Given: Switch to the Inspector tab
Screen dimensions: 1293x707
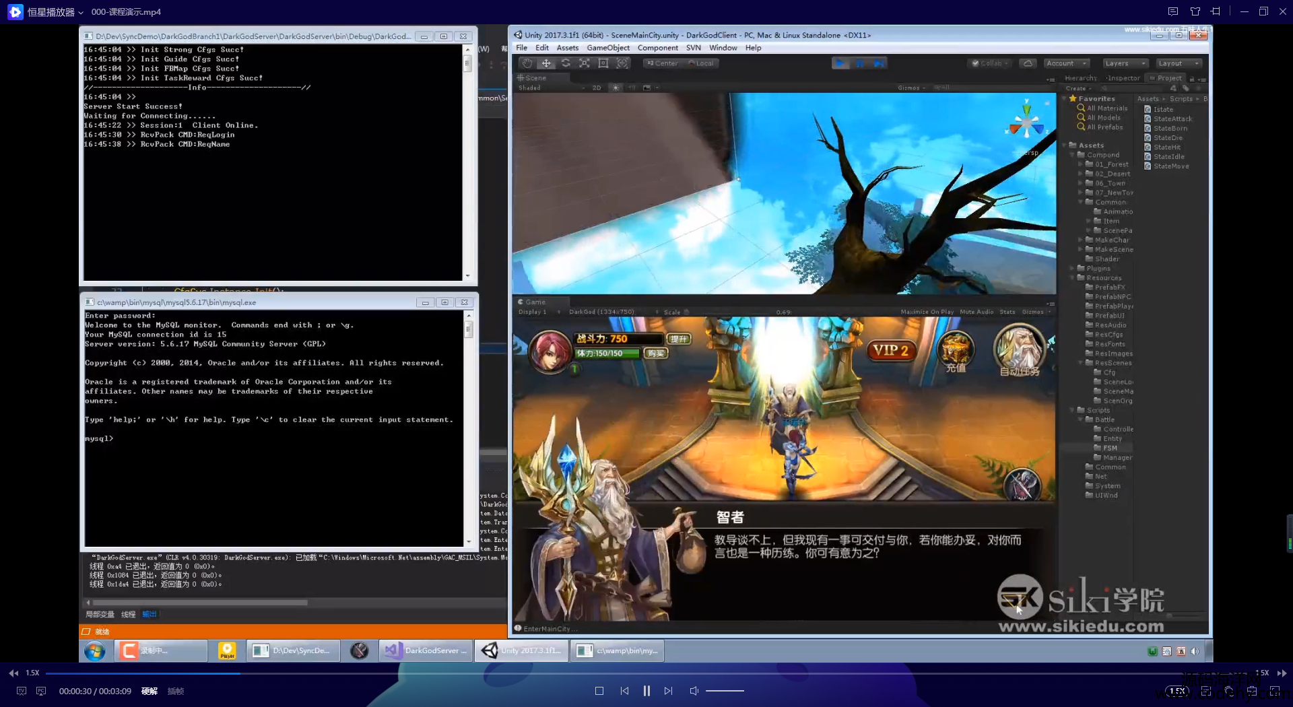Looking at the screenshot, I should coord(1123,78).
